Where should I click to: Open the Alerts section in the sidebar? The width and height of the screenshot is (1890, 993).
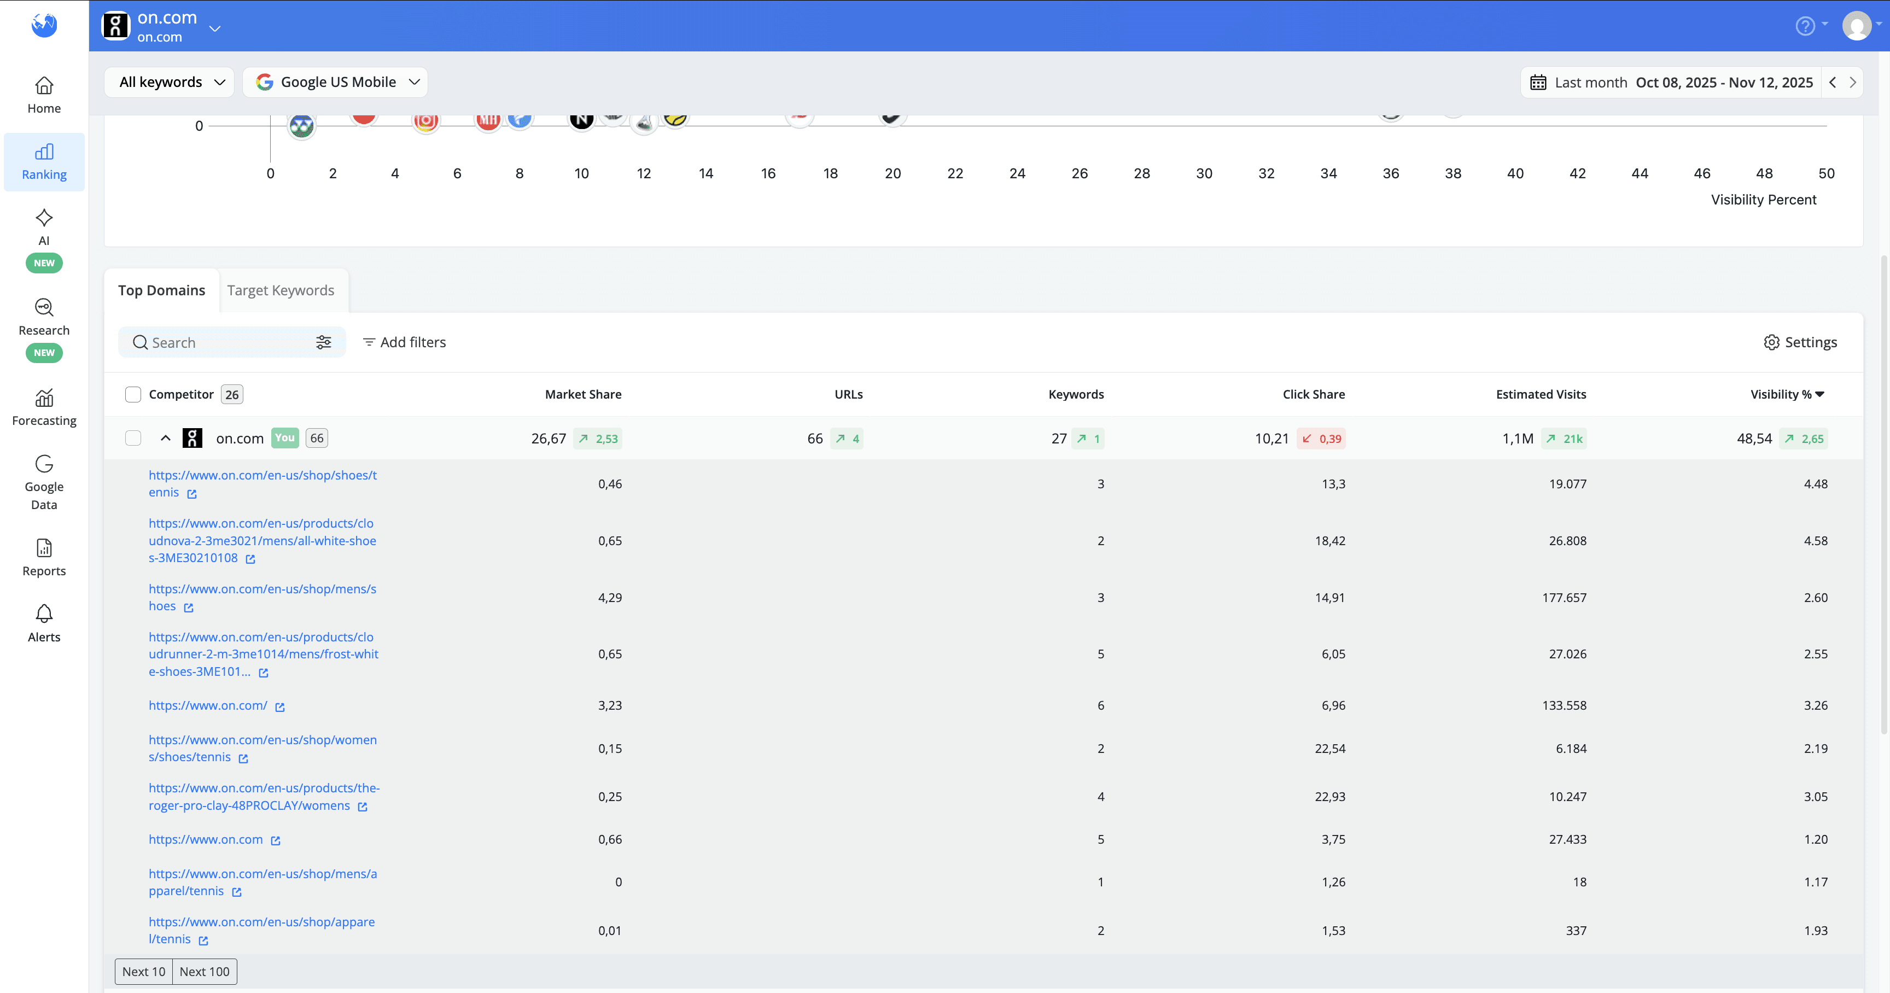coord(44,623)
